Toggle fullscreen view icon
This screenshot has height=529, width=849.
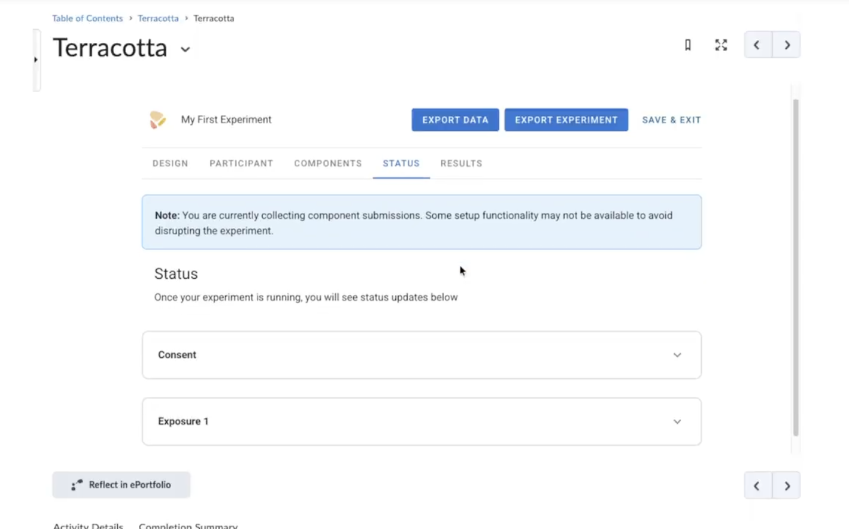click(721, 45)
